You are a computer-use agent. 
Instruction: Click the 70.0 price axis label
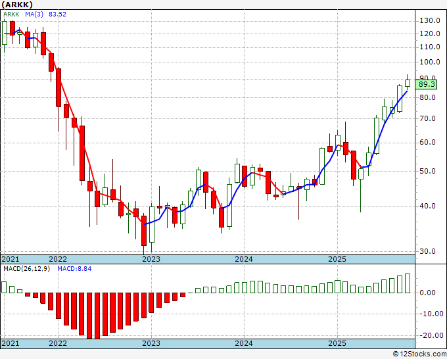(427, 118)
